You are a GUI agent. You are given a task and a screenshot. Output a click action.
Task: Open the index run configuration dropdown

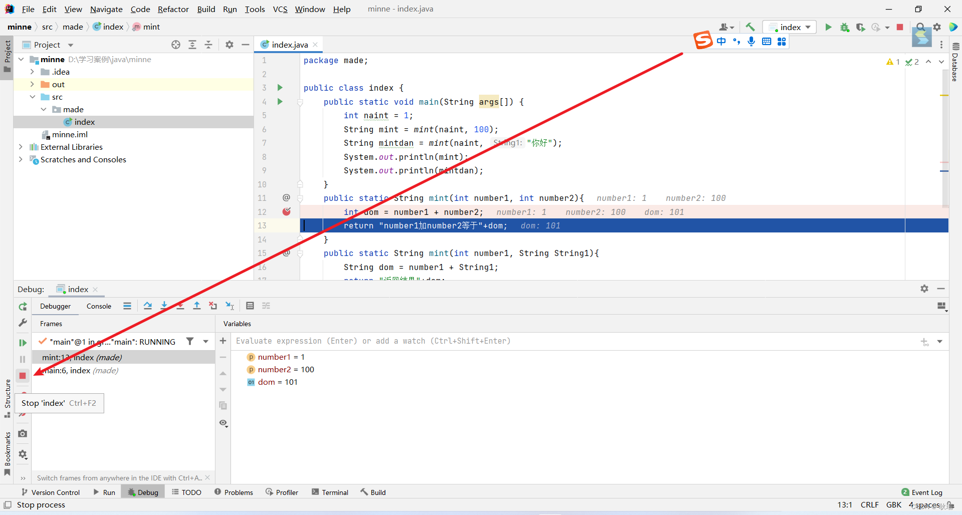(x=790, y=27)
